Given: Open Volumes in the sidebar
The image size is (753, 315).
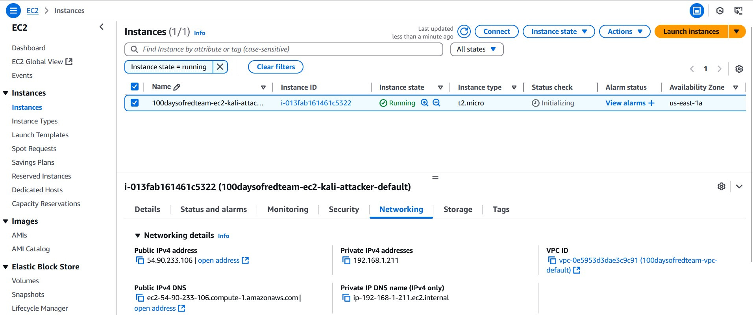Looking at the screenshot, I should (25, 281).
